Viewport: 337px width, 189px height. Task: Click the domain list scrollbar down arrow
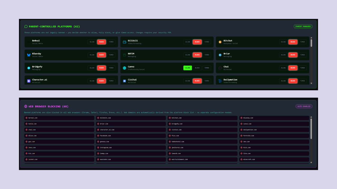[311, 162]
